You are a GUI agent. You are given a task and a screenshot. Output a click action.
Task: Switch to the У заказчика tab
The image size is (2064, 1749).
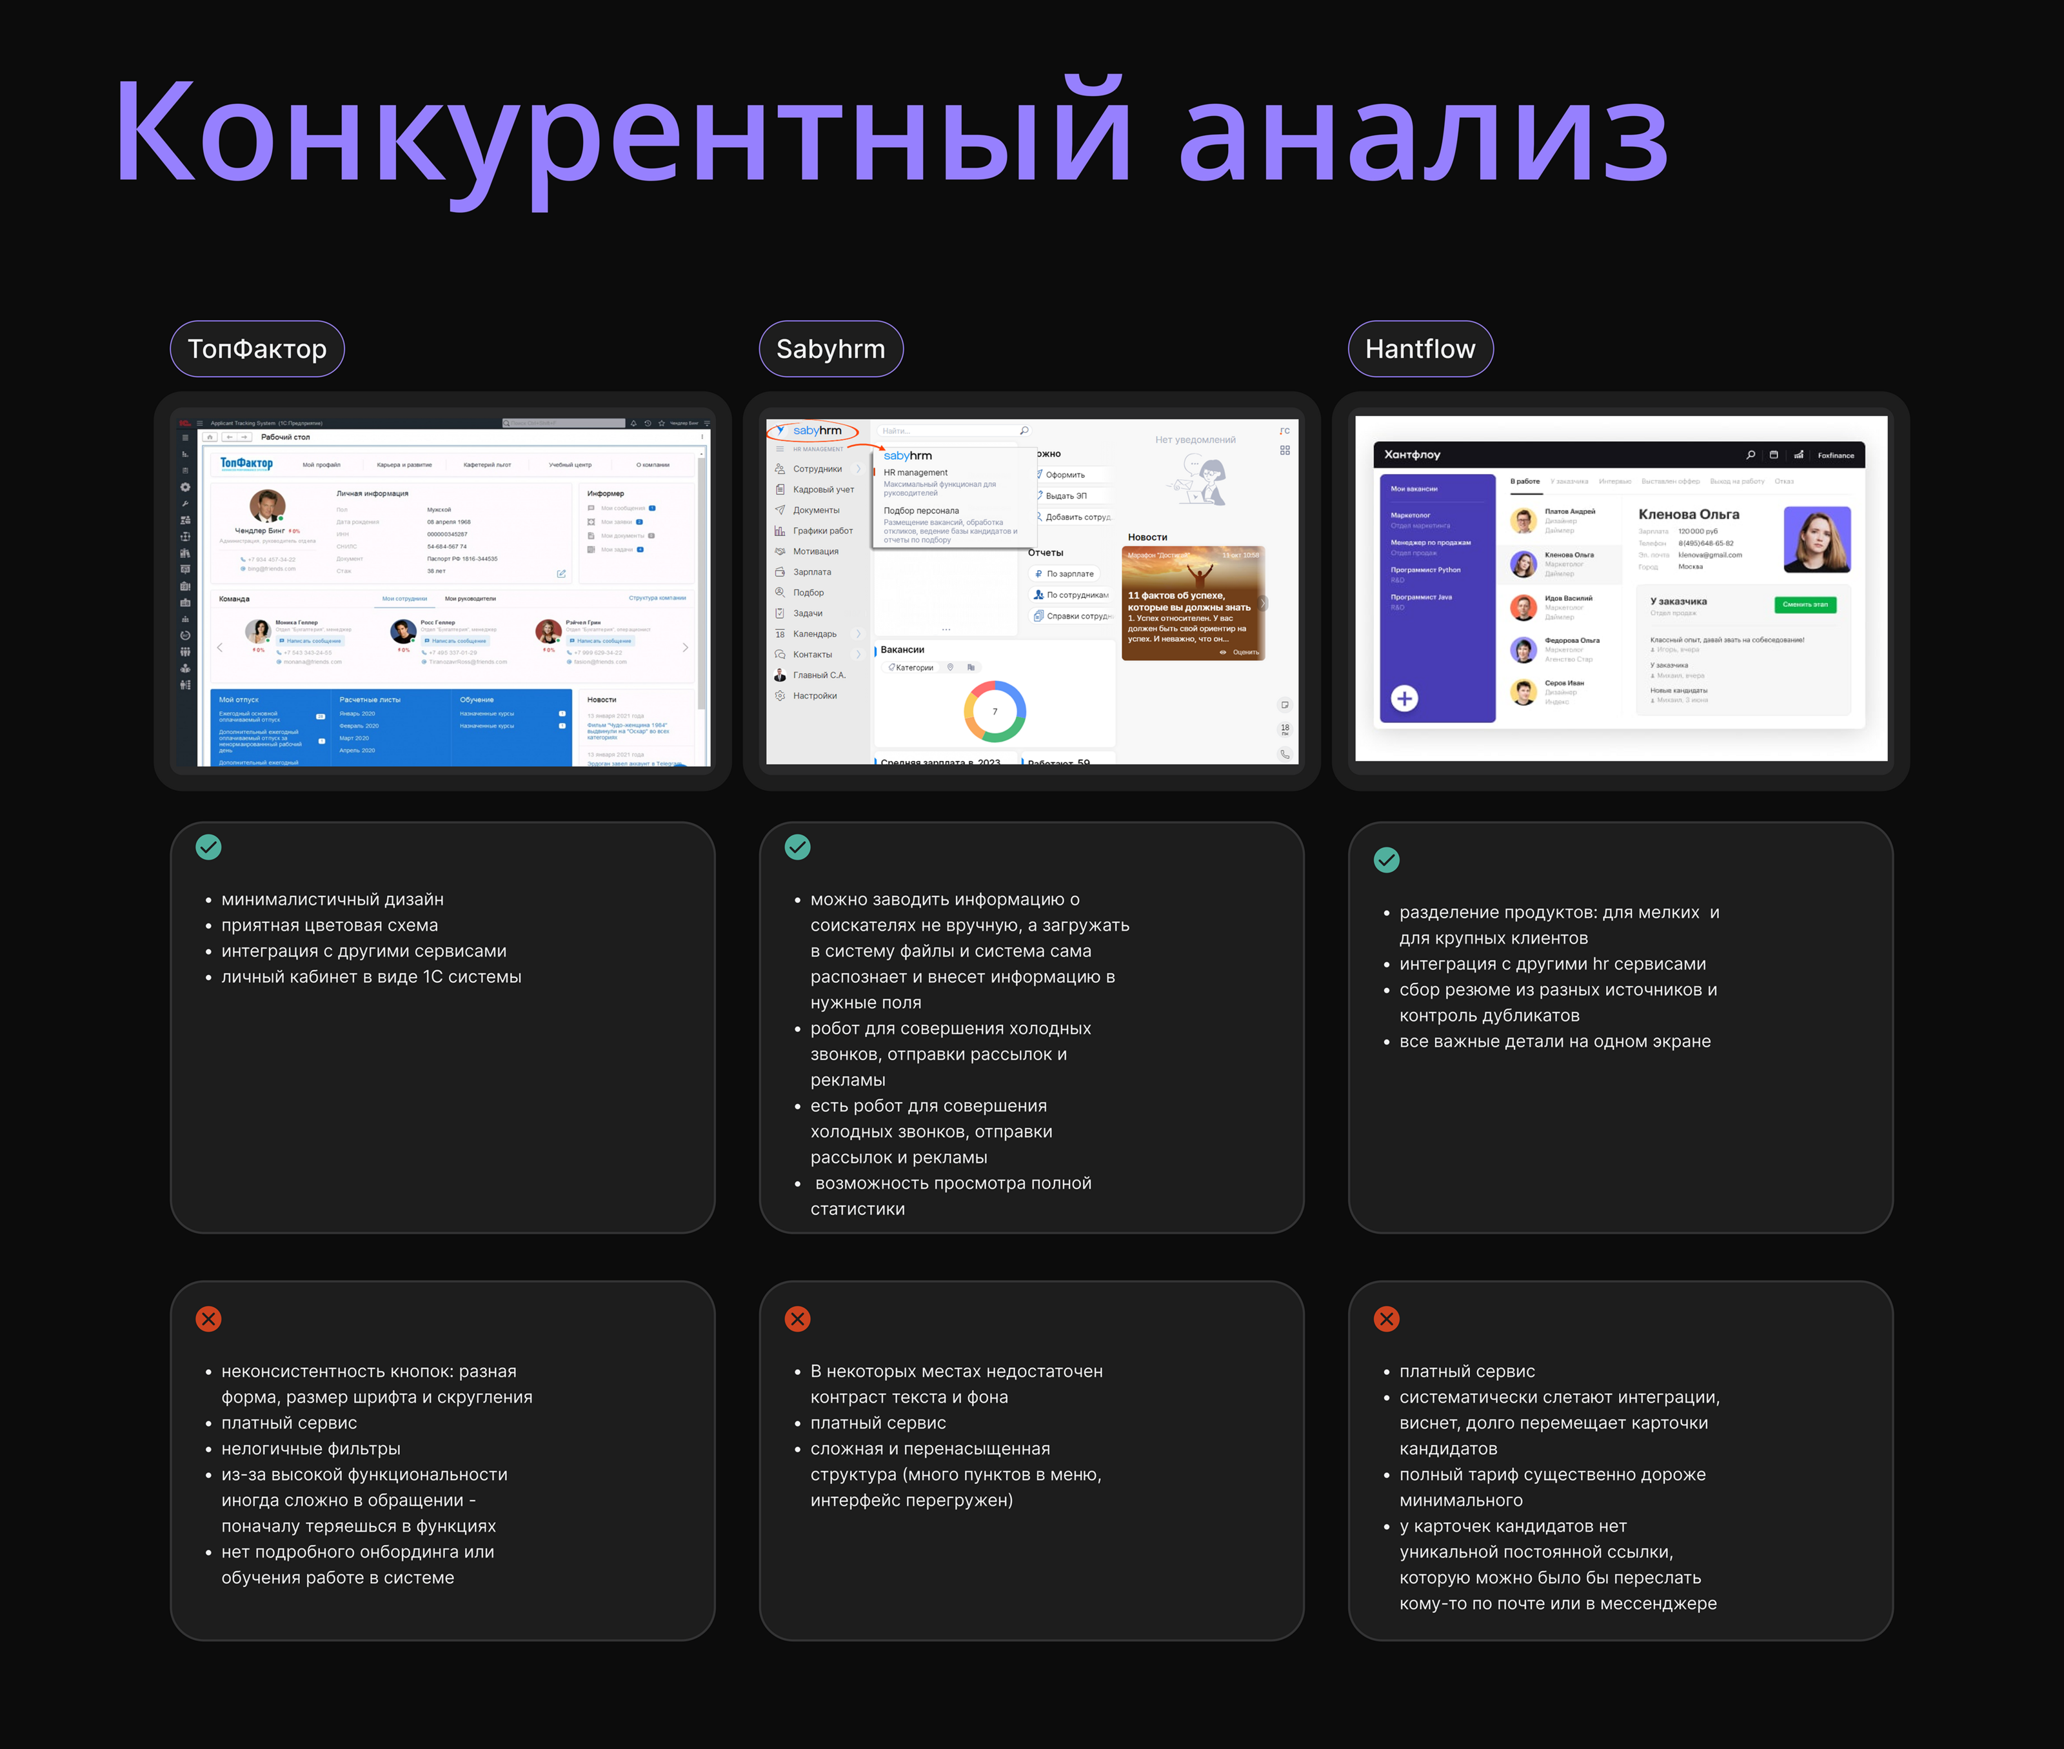point(1569,482)
